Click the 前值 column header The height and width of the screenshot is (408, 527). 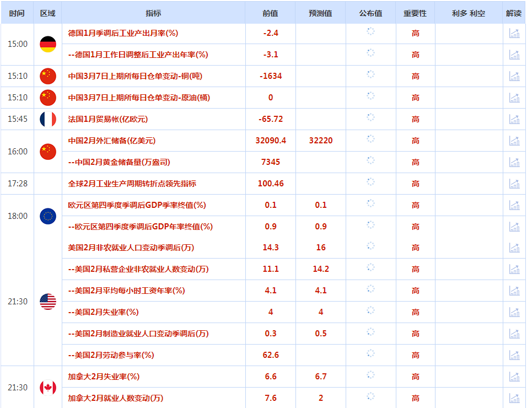(270, 13)
